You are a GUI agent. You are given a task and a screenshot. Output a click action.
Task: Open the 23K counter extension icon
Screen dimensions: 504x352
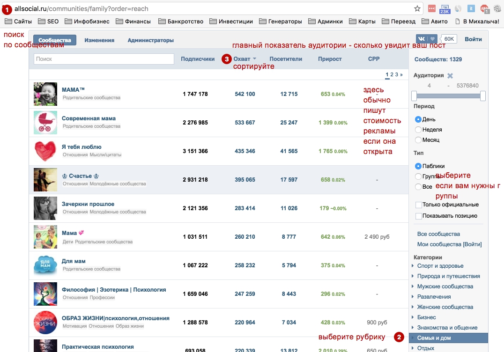[445, 9]
